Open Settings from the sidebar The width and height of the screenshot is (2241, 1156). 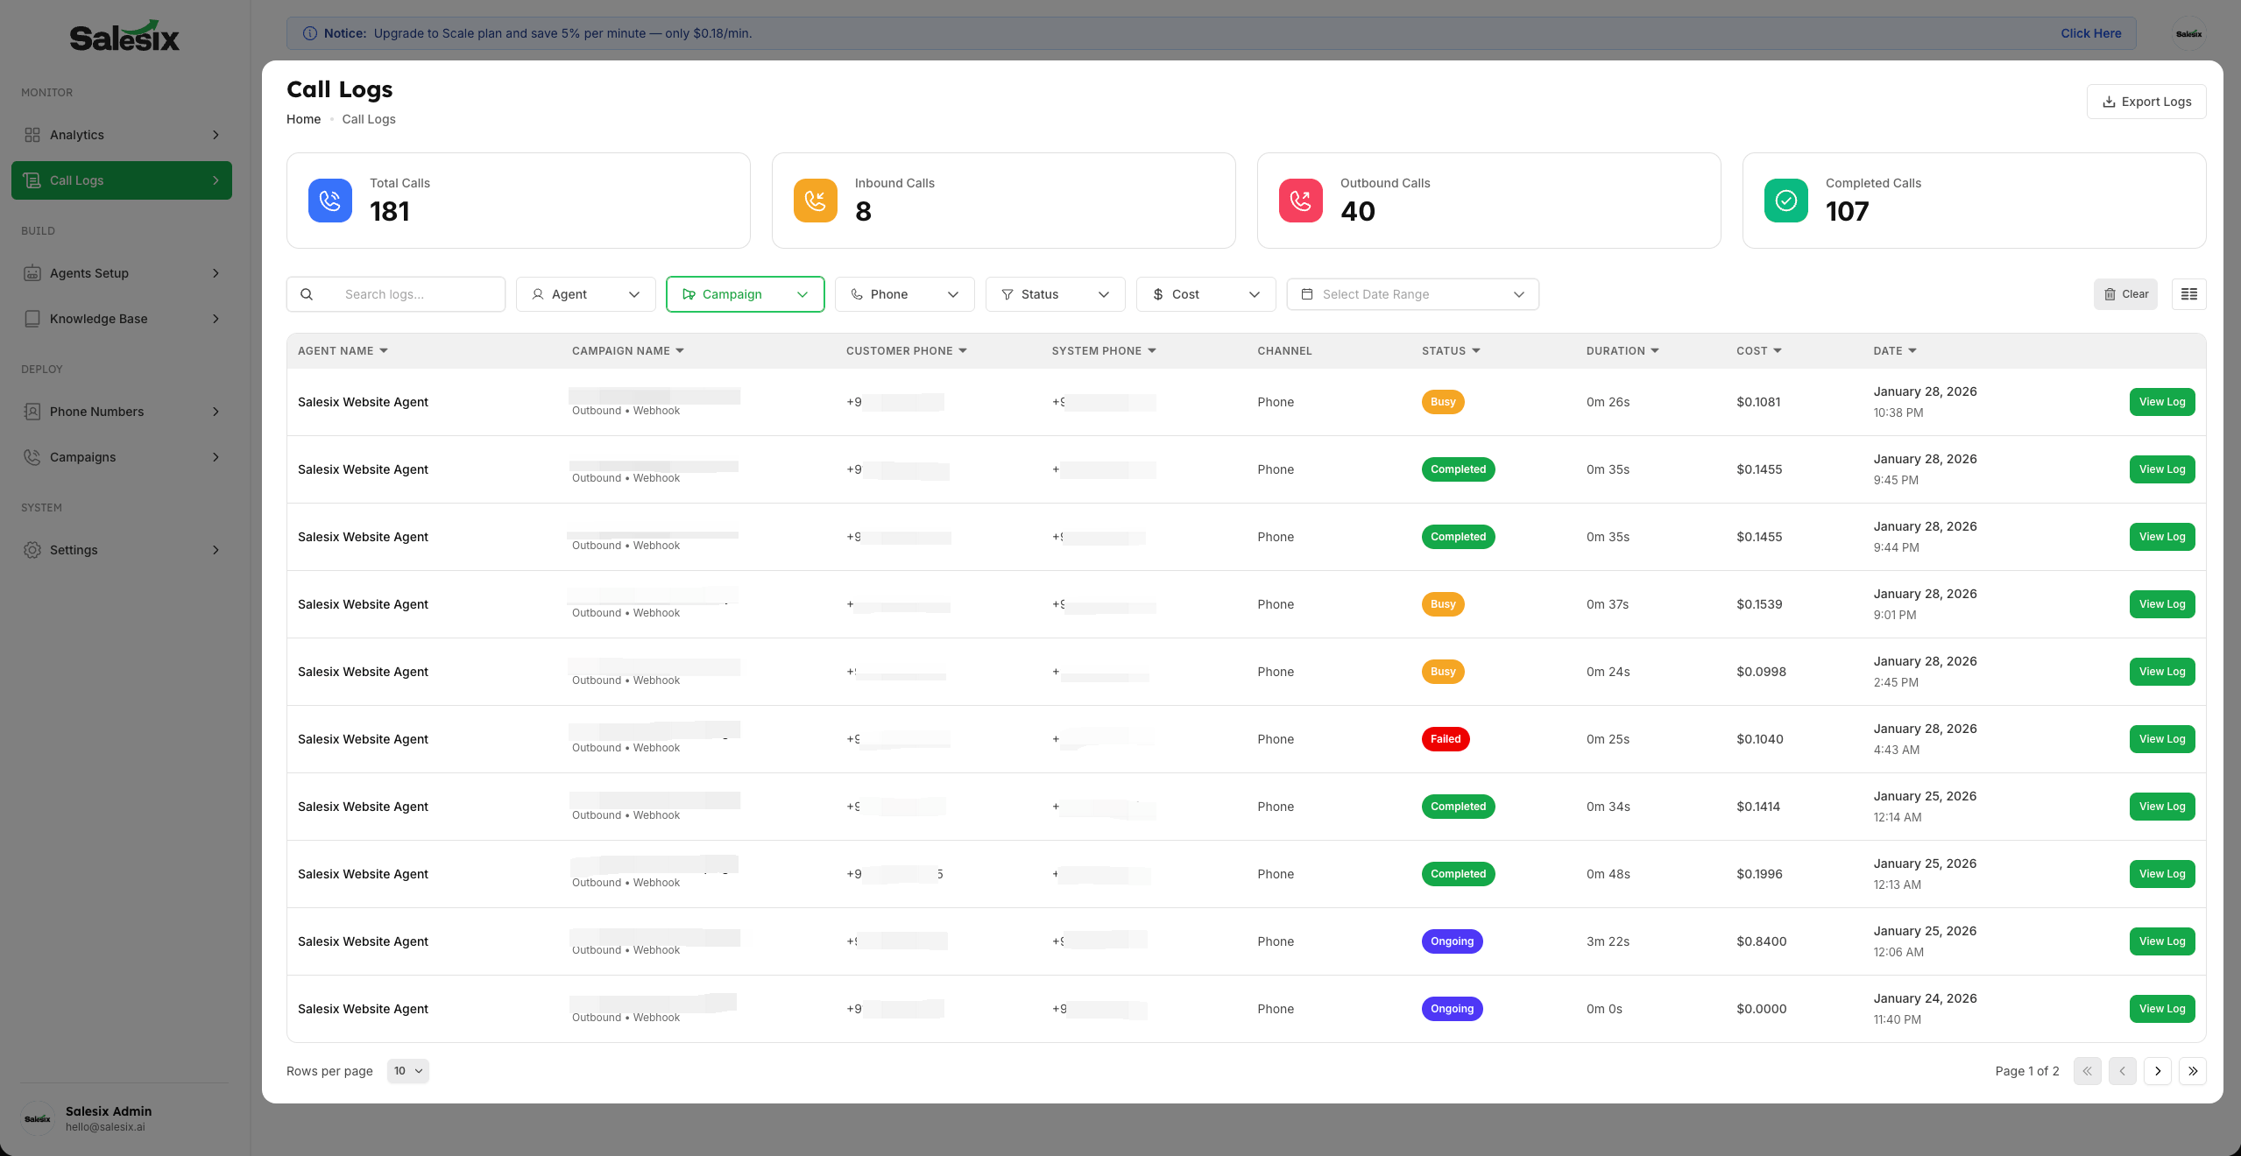click(74, 549)
